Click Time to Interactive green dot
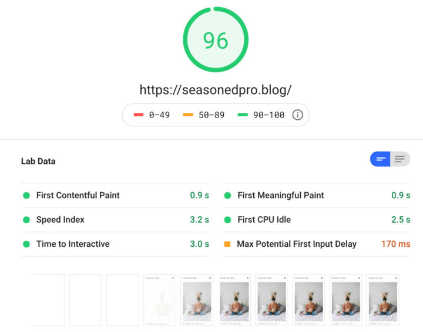 click(26, 244)
